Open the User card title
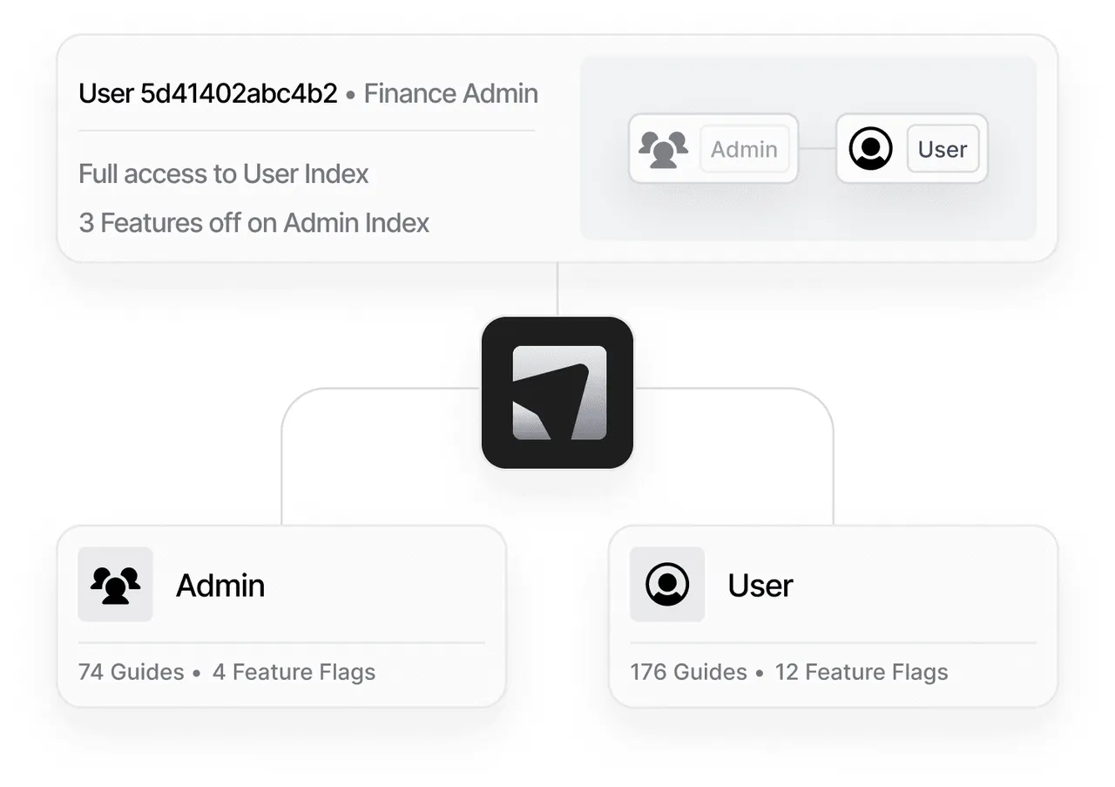This screenshot has height=787, width=1115. point(760,586)
